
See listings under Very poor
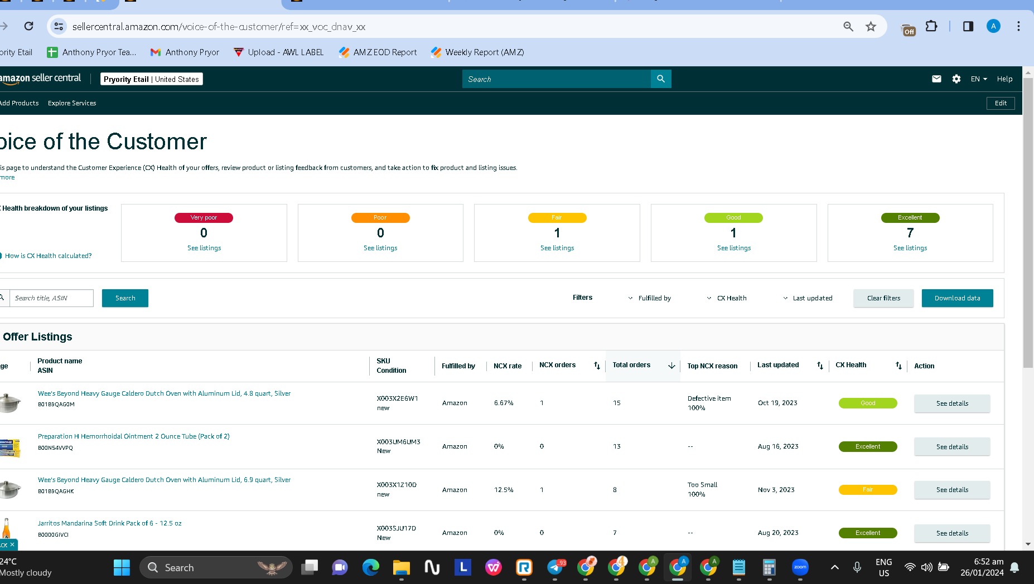click(204, 248)
